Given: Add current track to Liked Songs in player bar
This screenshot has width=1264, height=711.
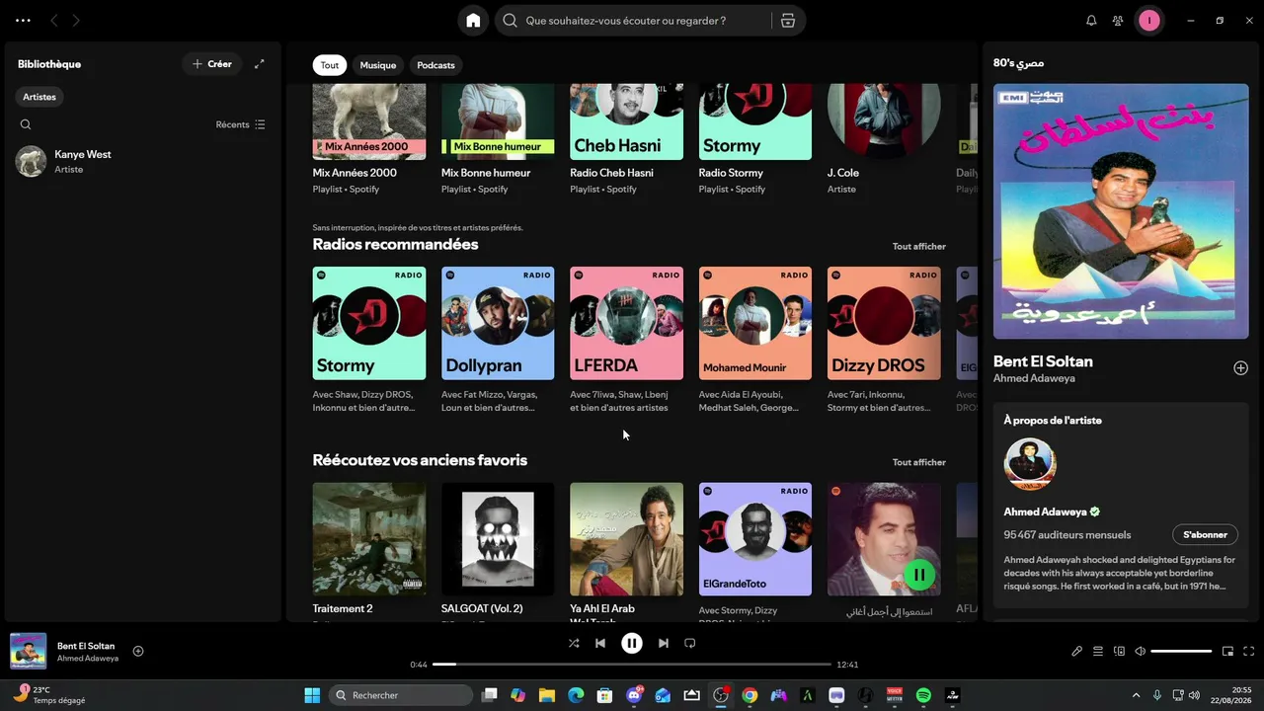Looking at the screenshot, I should 138,651.
